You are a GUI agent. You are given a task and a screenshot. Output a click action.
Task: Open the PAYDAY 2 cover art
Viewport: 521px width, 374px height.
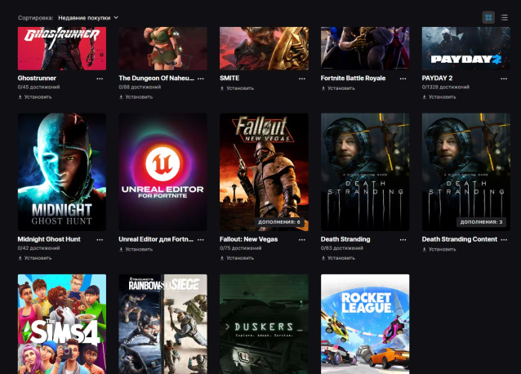coord(466,48)
